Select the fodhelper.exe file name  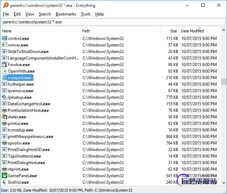click(x=21, y=84)
